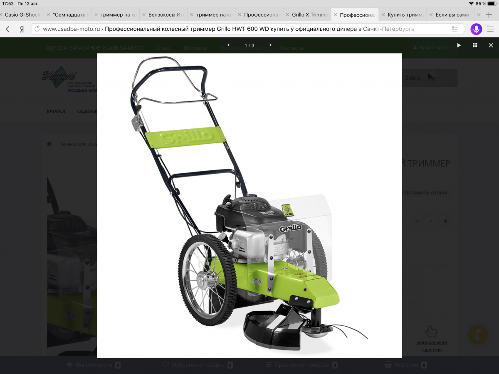Close the Бензокосы tab

coord(144,15)
